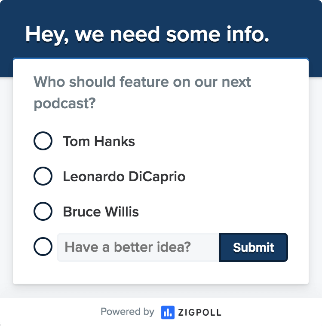The width and height of the screenshot is (322, 326).
Task: Click the "Hey, we need some info." heading
Action: 147,34
